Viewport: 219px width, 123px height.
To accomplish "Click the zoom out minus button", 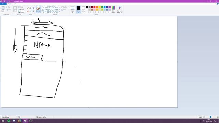I will click(x=204, y=117).
